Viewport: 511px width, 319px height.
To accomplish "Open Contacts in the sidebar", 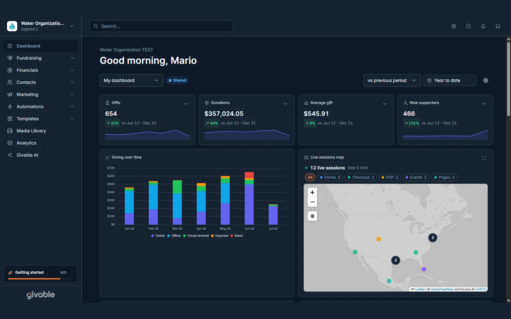I will [x=41, y=82].
